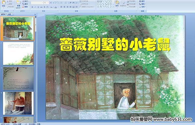Click the New Slide button
The height and width of the screenshot is (125, 195).
pyautogui.click(x=19, y=5)
